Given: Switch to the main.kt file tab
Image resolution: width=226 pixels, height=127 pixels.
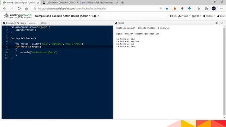Looking at the screenshot, I should [x=33, y=23].
